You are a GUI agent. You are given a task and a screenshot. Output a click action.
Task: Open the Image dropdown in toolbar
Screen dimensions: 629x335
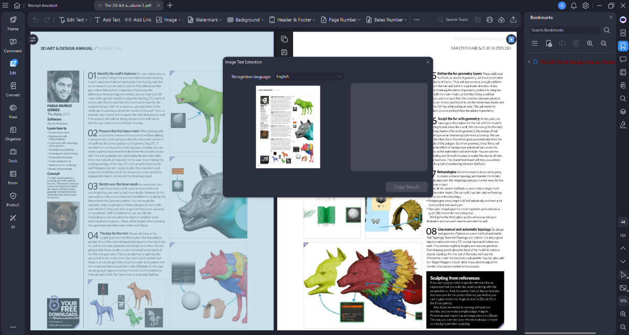coord(168,19)
